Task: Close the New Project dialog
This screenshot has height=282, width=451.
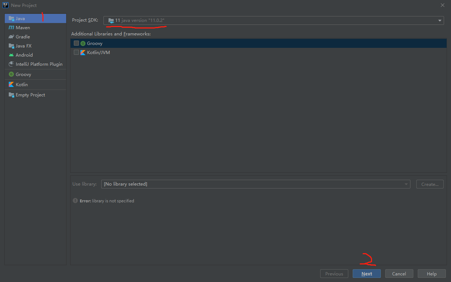Action: [x=443, y=5]
